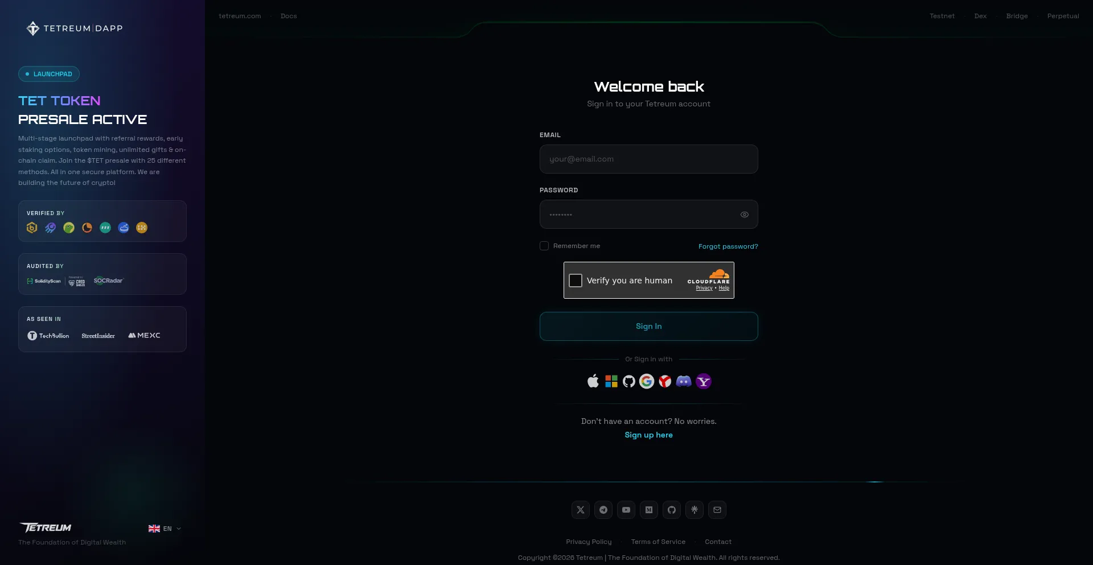
Task: Go to Dex in top navigation
Action: click(x=980, y=16)
